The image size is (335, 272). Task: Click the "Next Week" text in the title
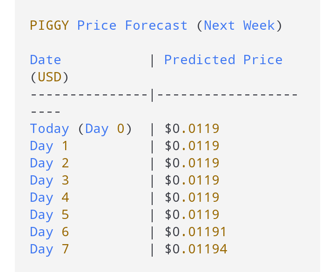point(239,25)
